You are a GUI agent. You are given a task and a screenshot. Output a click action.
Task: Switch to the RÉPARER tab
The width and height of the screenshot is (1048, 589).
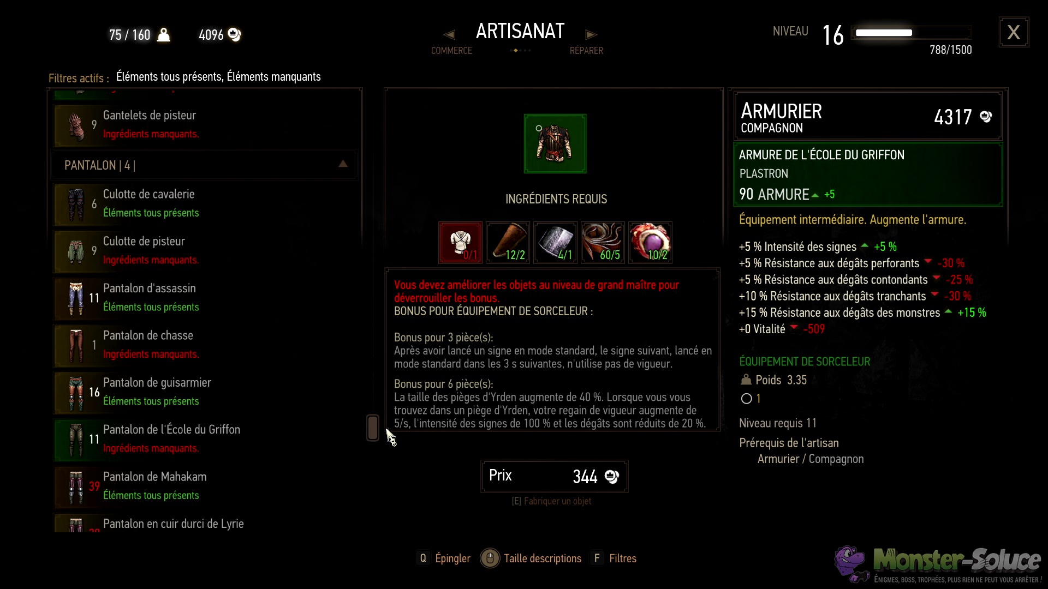click(x=586, y=51)
